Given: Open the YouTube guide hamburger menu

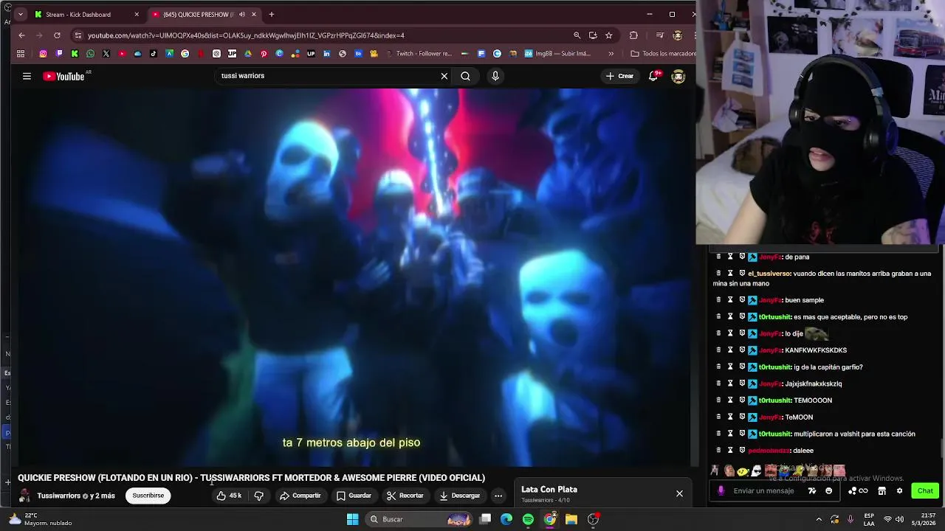Looking at the screenshot, I should (x=27, y=76).
